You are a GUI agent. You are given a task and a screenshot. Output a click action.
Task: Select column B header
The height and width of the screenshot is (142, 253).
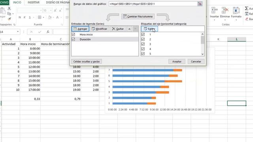30,39
